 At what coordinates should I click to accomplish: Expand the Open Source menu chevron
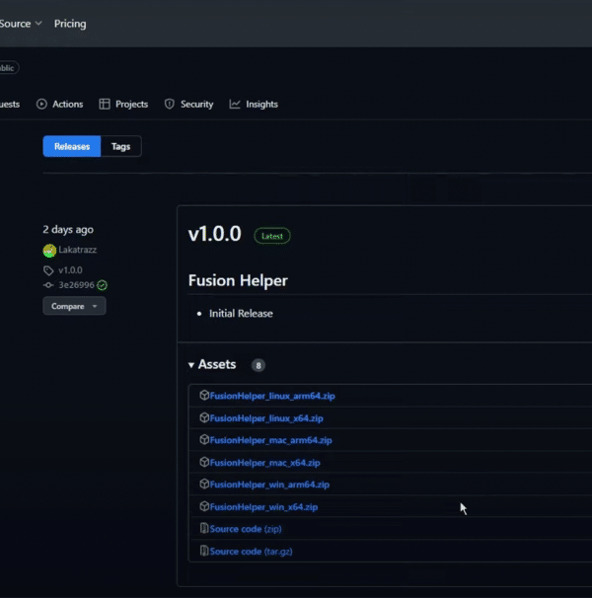coord(38,24)
